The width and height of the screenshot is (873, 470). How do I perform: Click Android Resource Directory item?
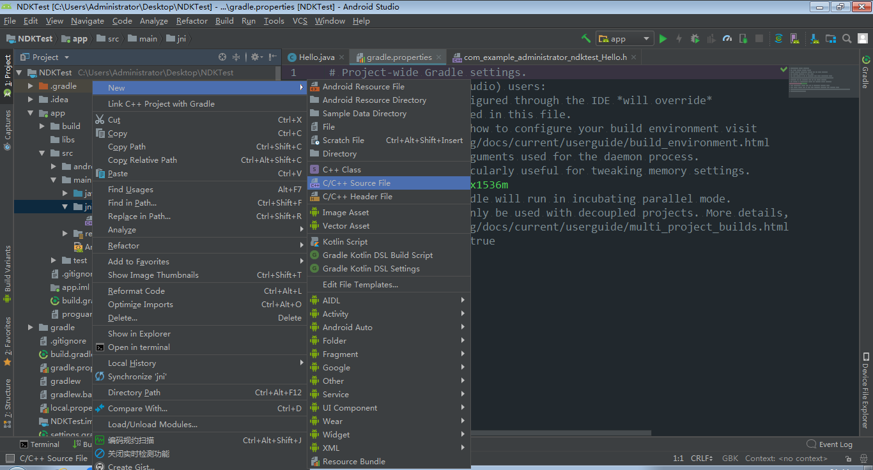(389, 100)
